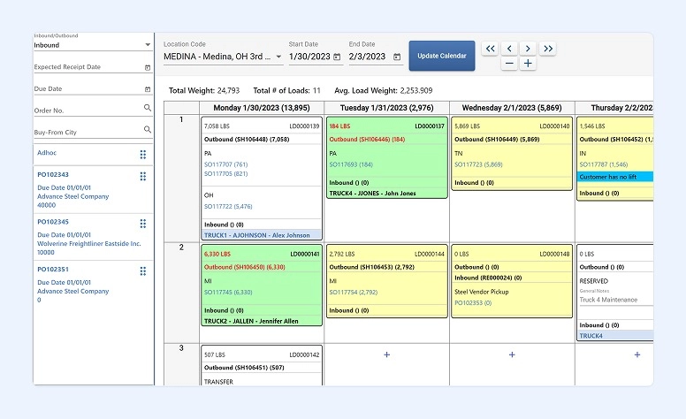Select load ID LD0000142
This screenshot has height=419, width=686.
pyautogui.click(x=304, y=354)
